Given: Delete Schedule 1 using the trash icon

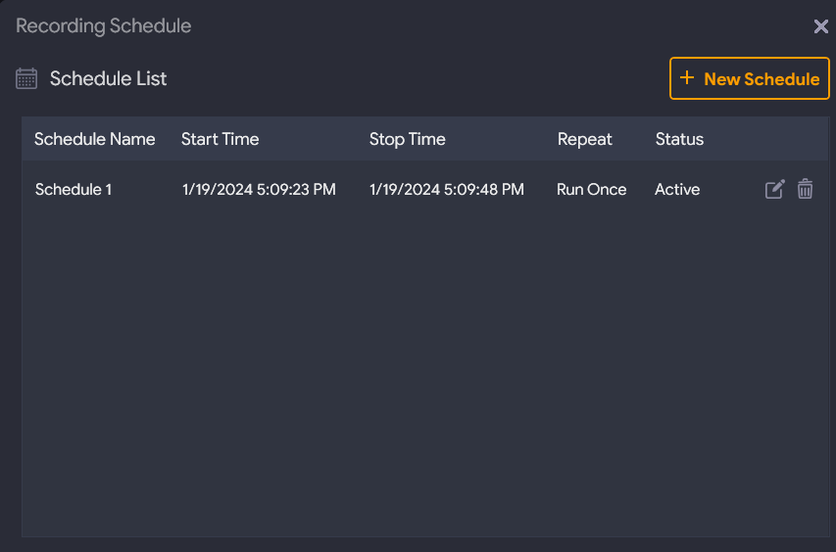Looking at the screenshot, I should [x=805, y=190].
